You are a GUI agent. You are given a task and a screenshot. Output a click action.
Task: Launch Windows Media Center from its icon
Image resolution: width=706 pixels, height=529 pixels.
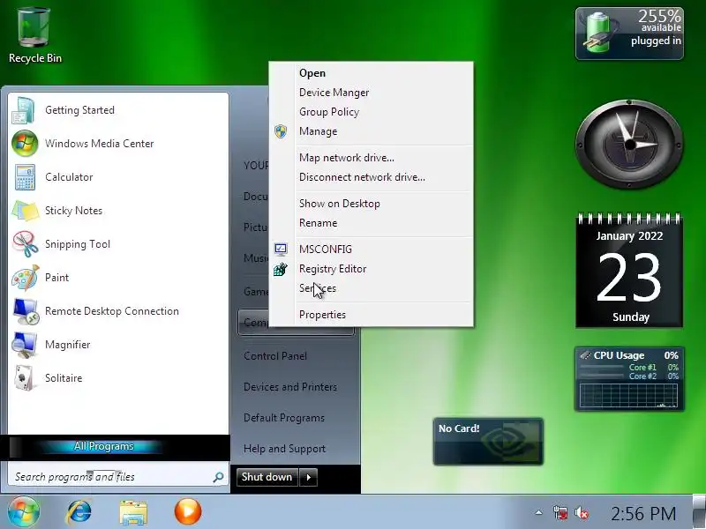coord(25,144)
